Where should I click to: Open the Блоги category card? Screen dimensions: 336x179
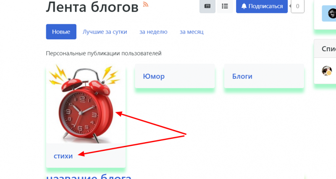coord(264,76)
